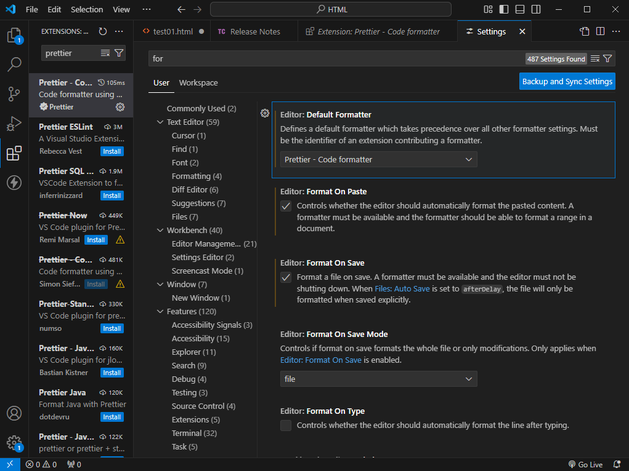Enable Format On Type checkbox
Viewport: 629px width, 471px height.
click(286, 425)
